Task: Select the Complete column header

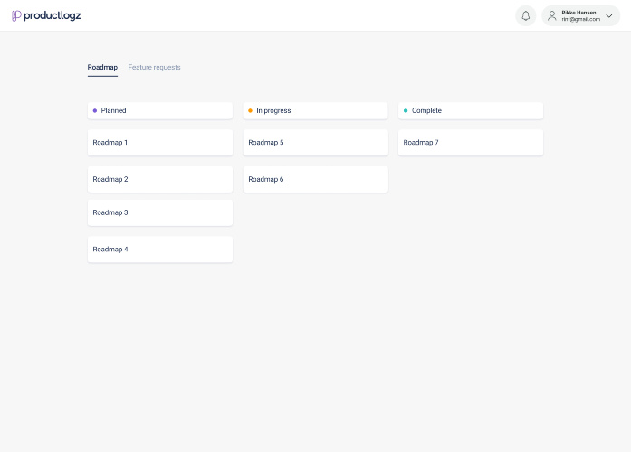Action: coord(471,110)
